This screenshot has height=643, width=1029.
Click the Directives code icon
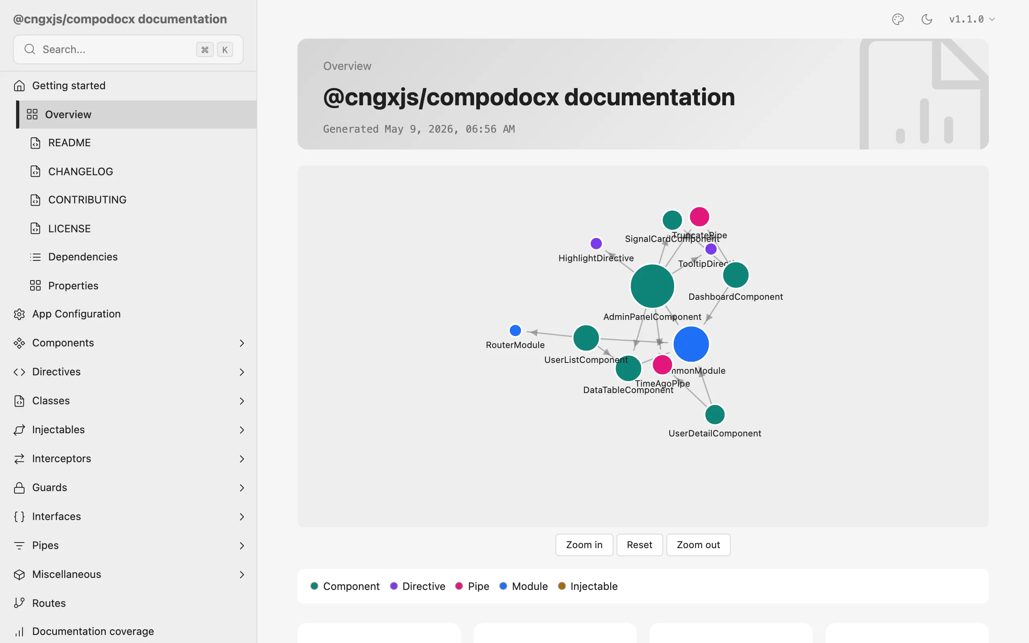19,372
